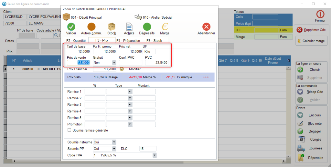Image resolution: width=331 pixels, height=167 pixels.
Task: Open the Bloc note button
Action: [311, 123]
